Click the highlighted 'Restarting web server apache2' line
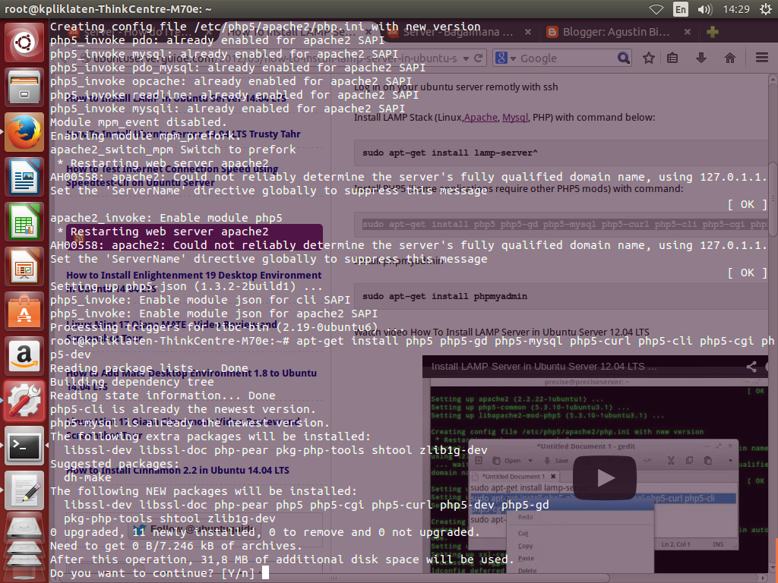This screenshot has width=778, height=583. (x=169, y=232)
